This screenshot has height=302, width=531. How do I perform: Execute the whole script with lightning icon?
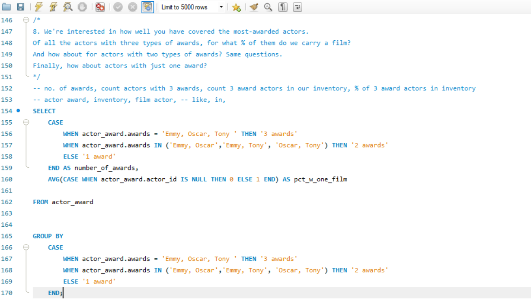(x=39, y=7)
